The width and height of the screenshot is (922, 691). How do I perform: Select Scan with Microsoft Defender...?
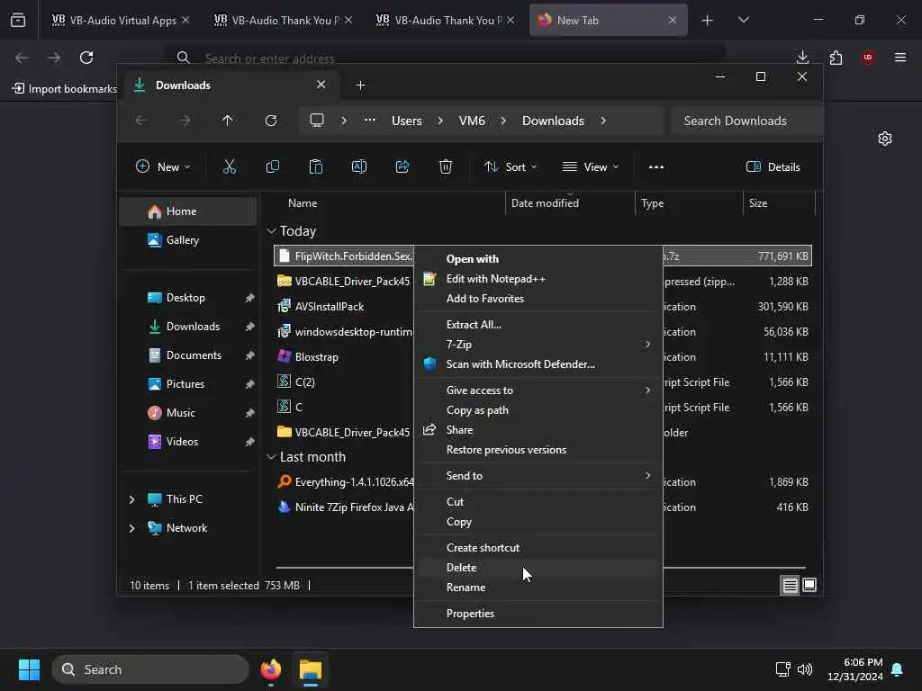point(538,364)
